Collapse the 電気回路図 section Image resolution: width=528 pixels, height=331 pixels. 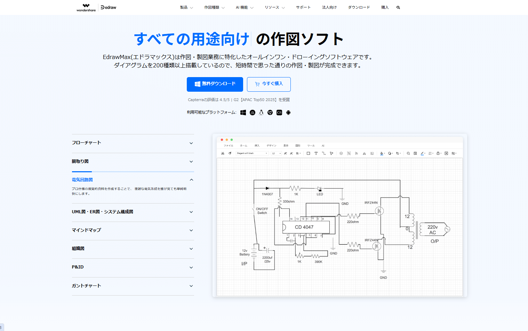(x=133, y=180)
